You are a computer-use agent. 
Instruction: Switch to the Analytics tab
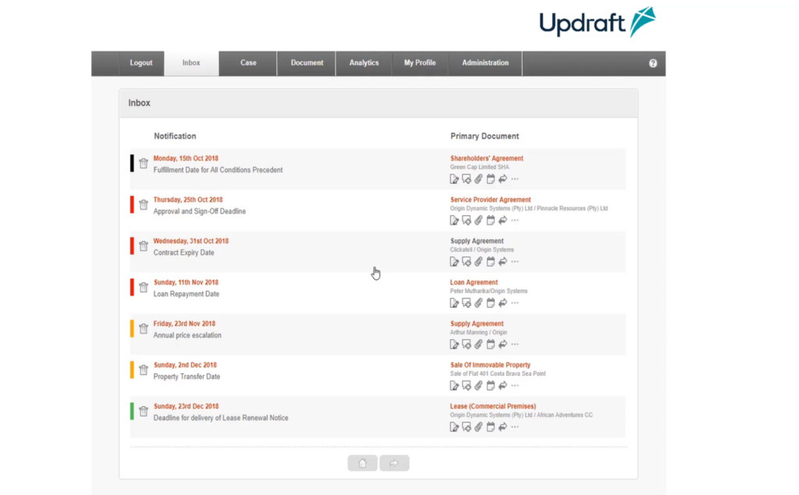pos(364,63)
